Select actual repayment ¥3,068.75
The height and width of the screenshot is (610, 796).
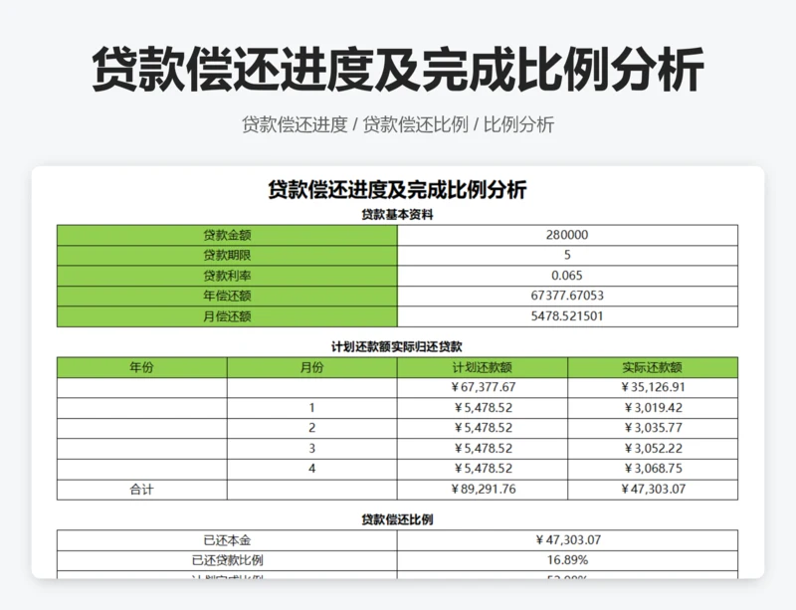653,469
